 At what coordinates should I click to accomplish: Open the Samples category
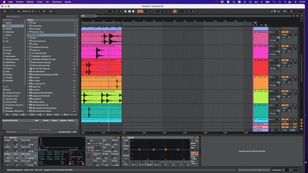[9, 74]
